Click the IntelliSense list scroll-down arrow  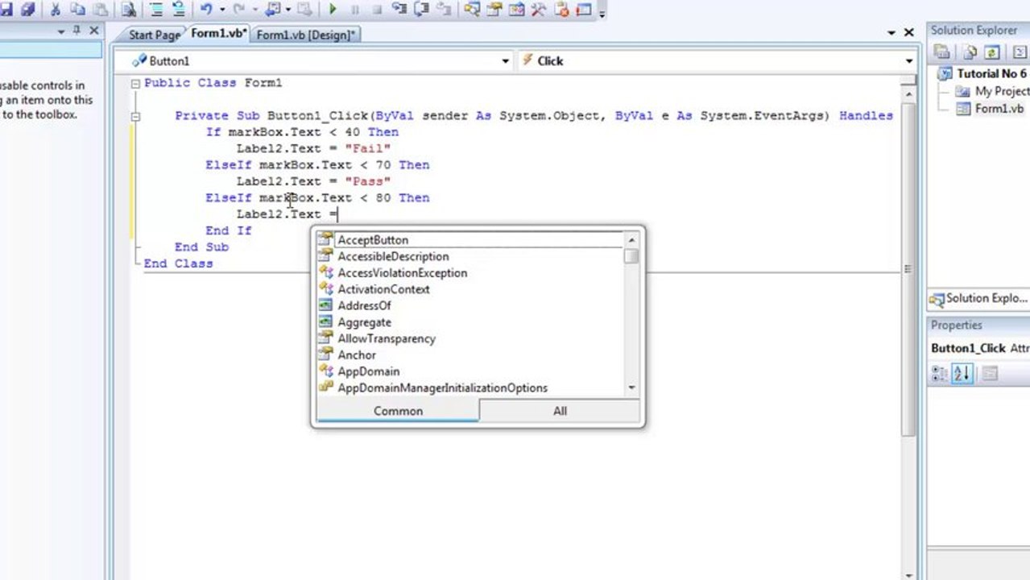[631, 388]
